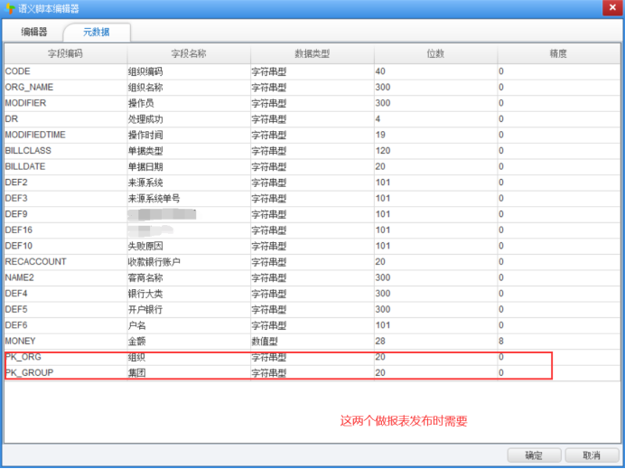The width and height of the screenshot is (625, 469).
Task: Select the DR field code cell
Action: click(x=66, y=119)
